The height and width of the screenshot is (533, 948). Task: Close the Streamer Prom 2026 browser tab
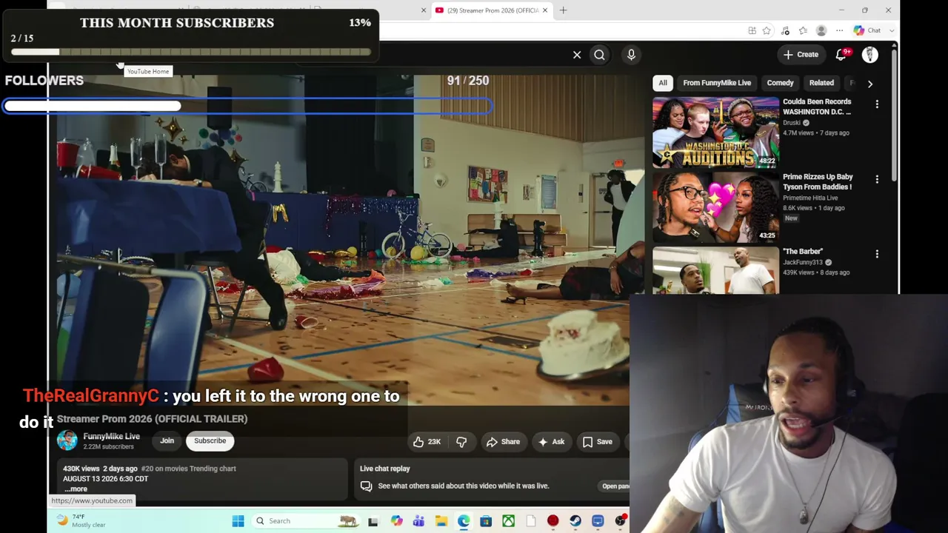tap(545, 10)
